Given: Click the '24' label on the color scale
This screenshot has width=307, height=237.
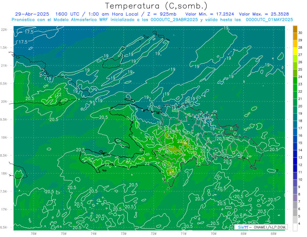Looking at the screenshot, I should (300, 77).
